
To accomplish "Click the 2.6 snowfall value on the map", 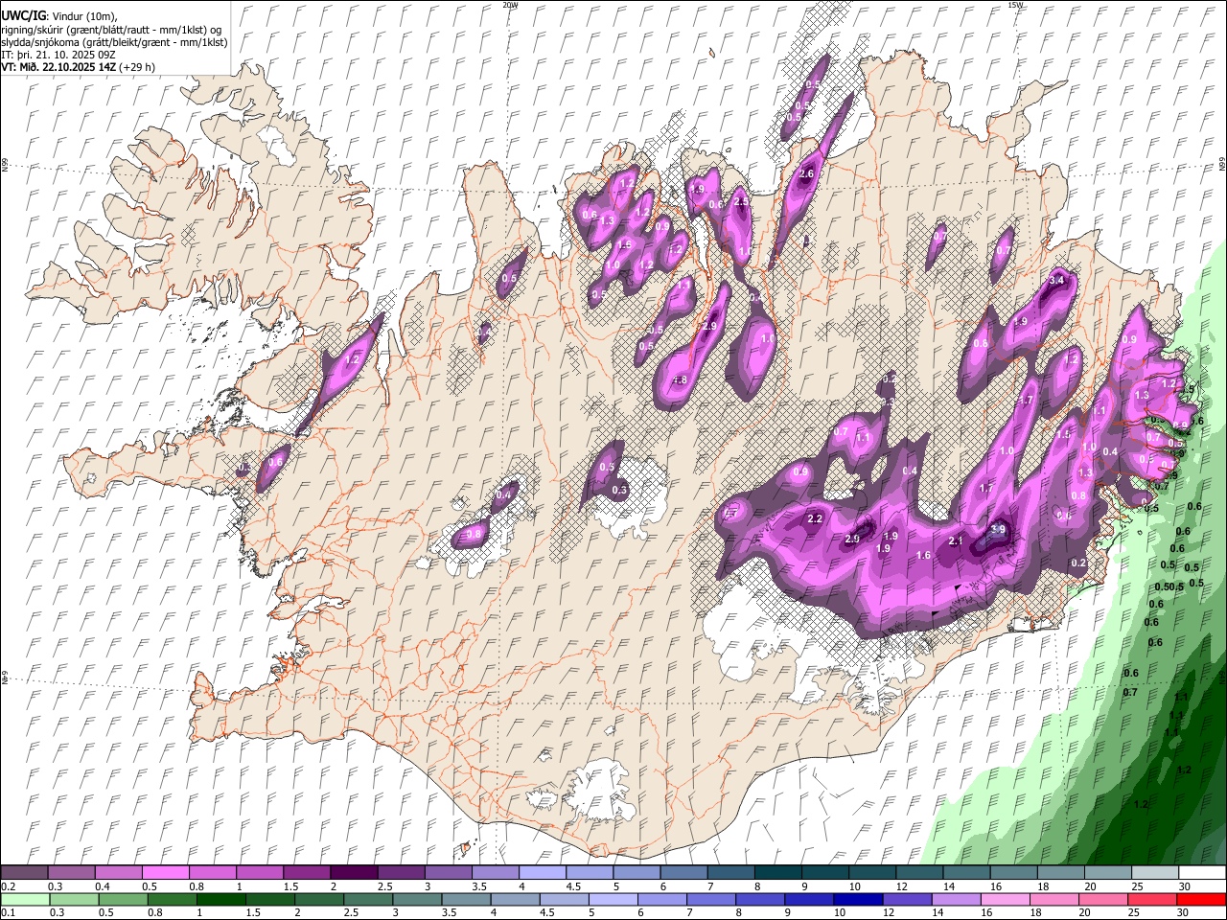I will tap(806, 173).
